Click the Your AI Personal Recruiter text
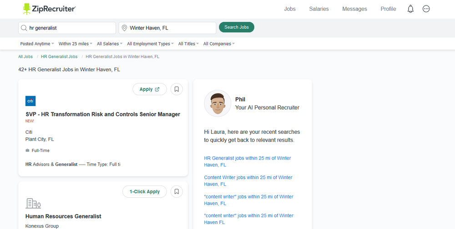455x229 pixels. pos(267,107)
